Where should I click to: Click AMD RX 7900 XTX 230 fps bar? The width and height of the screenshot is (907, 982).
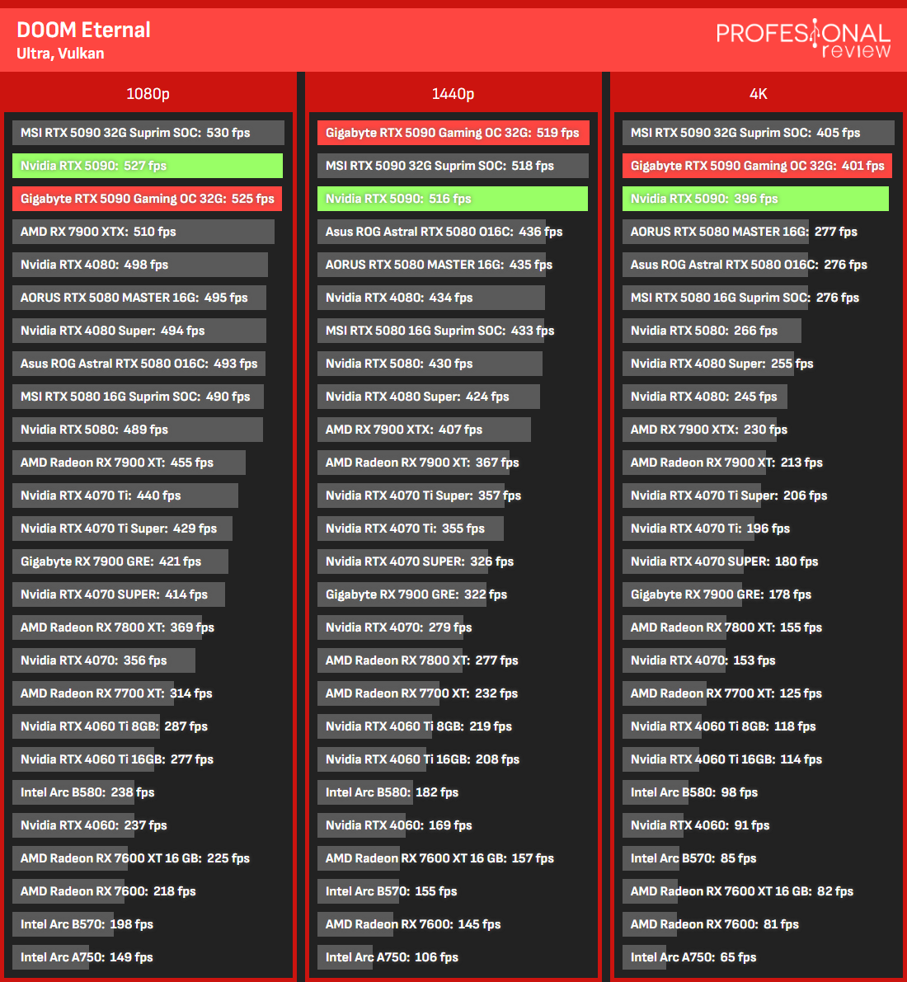coord(700,430)
